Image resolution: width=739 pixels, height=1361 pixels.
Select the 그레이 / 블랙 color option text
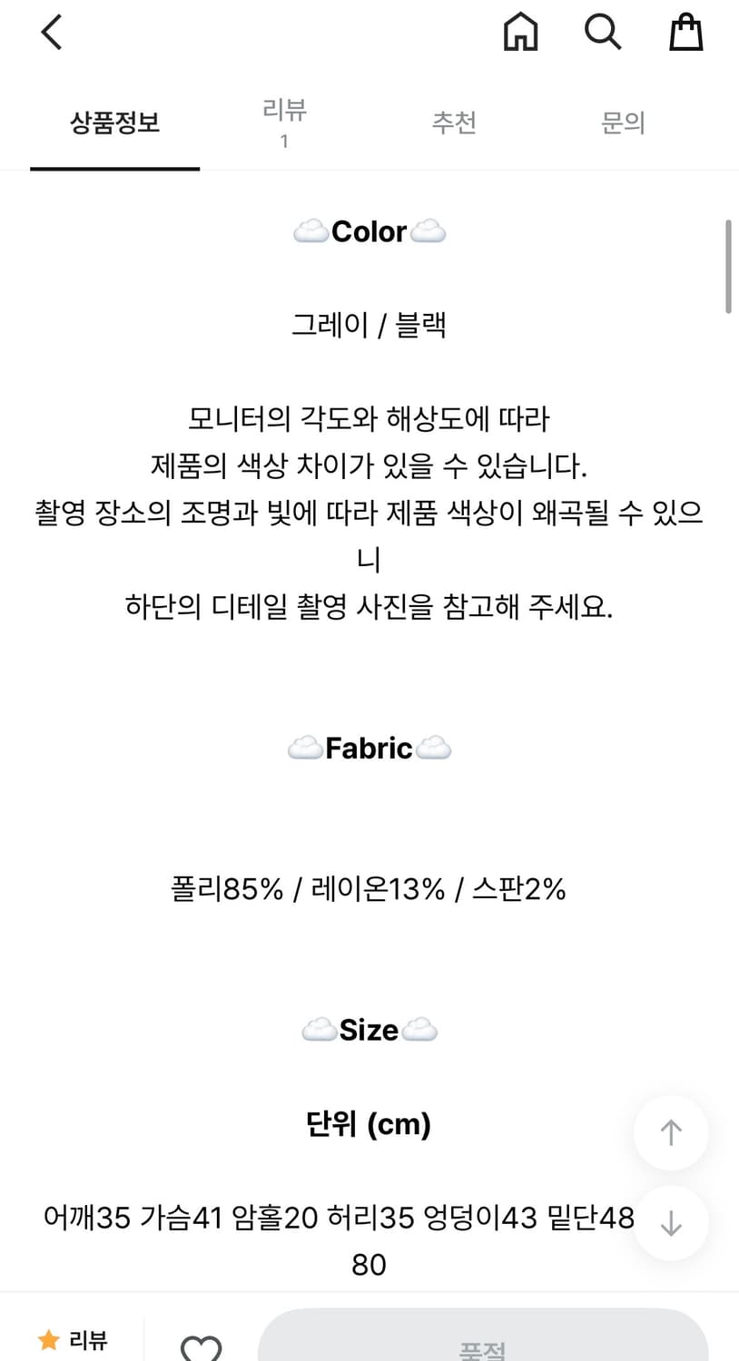tap(369, 325)
